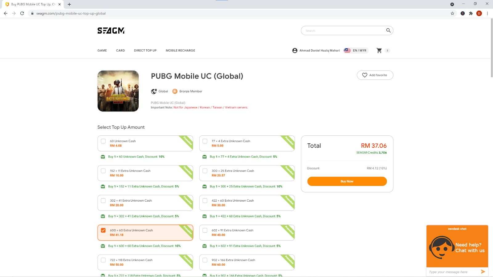Click the chat message input field
The image size is (493, 277).
click(x=453, y=272)
